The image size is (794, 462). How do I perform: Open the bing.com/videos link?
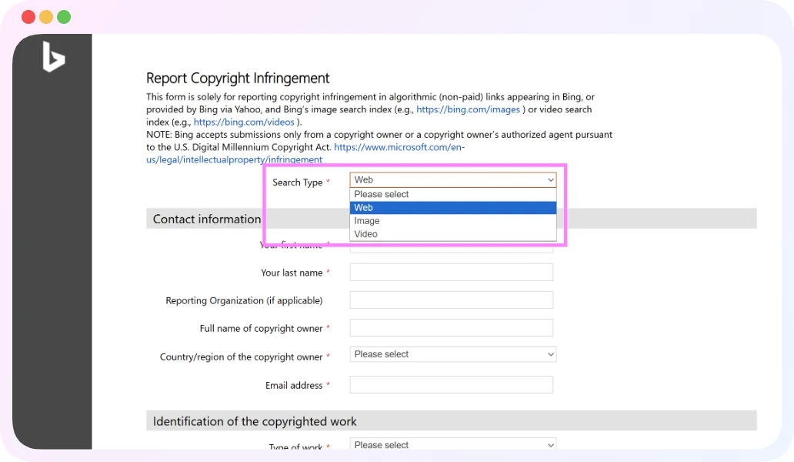[x=244, y=122]
